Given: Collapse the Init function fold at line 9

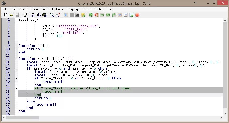Looking at the screenshot, I should (16, 46).
